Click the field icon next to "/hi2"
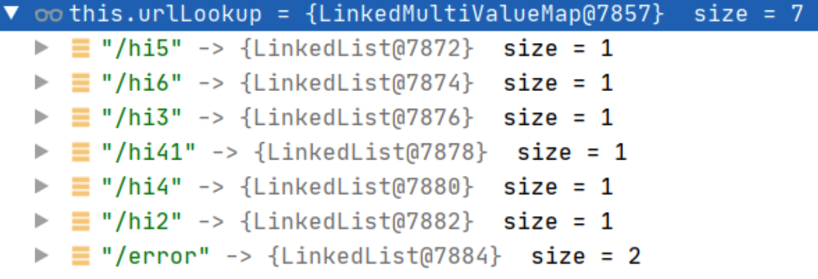 pyautogui.click(x=81, y=221)
